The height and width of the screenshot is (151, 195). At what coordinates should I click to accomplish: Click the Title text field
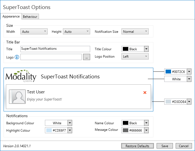tap(55, 49)
